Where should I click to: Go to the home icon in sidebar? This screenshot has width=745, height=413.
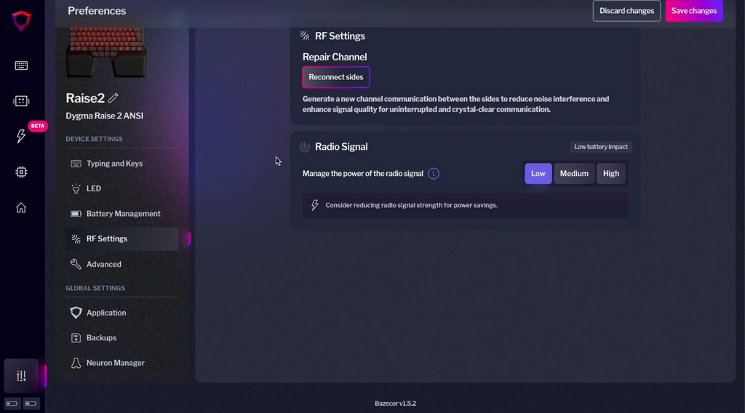[x=21, y=208]
